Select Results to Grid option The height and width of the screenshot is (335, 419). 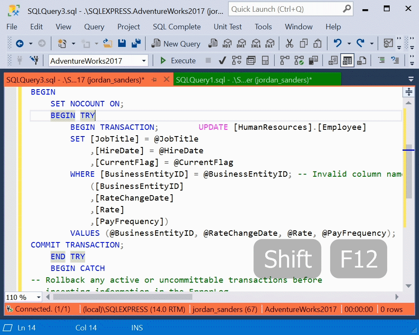pyautogui.click(x=347, y=61)
